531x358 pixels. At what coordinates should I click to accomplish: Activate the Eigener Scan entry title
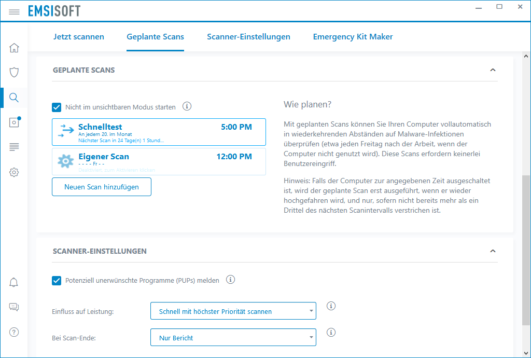[104, 157]
